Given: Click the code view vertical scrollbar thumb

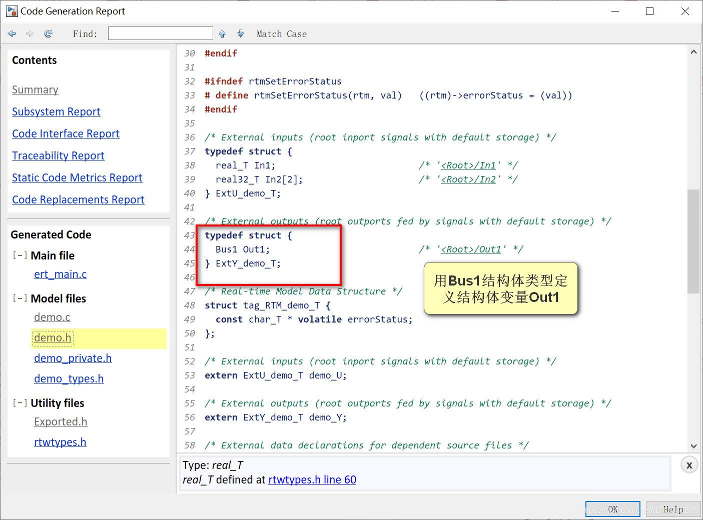Looking at the screenshot, I should pos(693,241).
